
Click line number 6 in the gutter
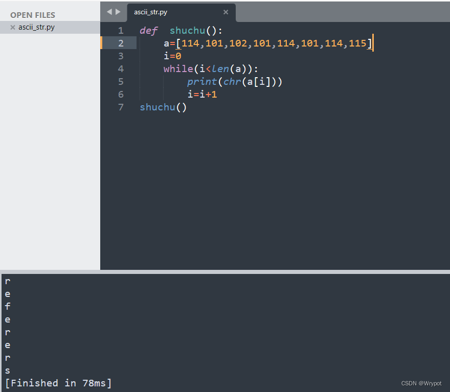pyautogui.click(x=121, y=95)
